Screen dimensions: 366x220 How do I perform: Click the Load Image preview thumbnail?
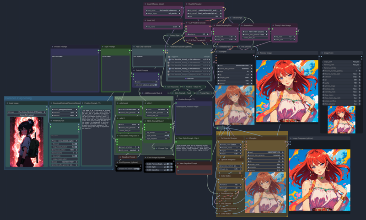(27, 142)
